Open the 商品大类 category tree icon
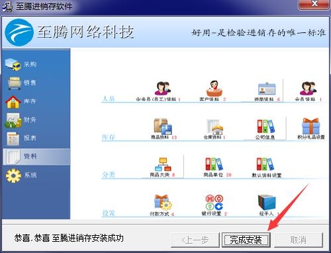 pos(163,164)
